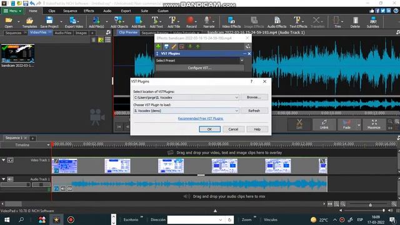The height and width of the screenshot is (225, 400).
Task: Collapse Audio Track 1 with its triangle
Action: click(4, 179)
